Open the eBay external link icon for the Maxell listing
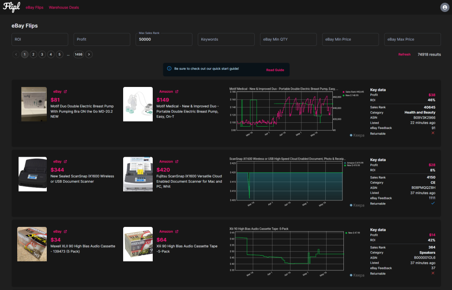The height and width of the screenshot is (290, 452). point(65,232)
